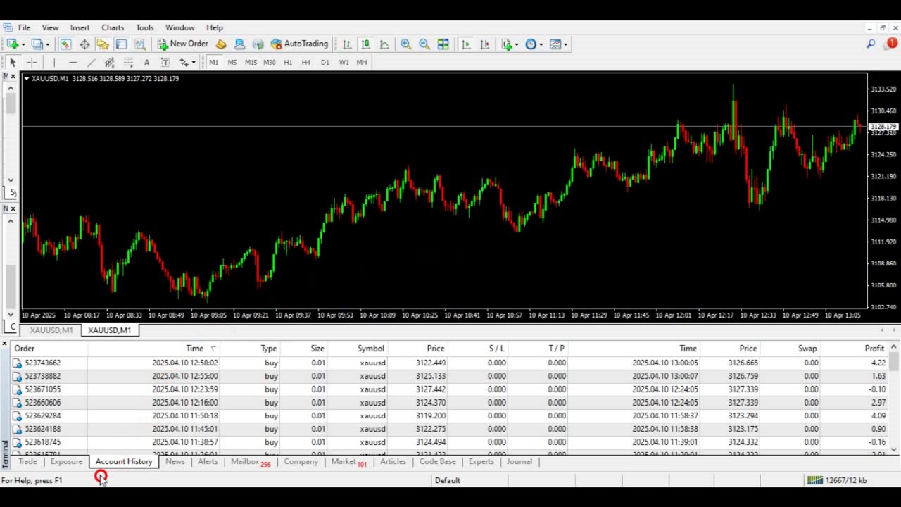Open the Profiles toolbar icon
The height and width of the screenshot is (507, 901).
(37, 44)
